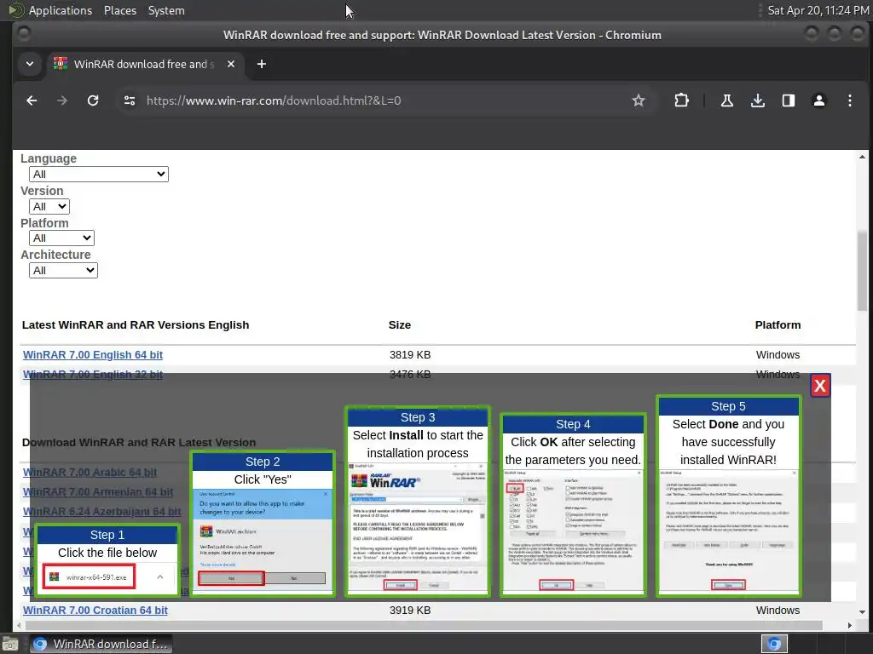
Task: Open the System menu
Action: click(x=166, y=10)
